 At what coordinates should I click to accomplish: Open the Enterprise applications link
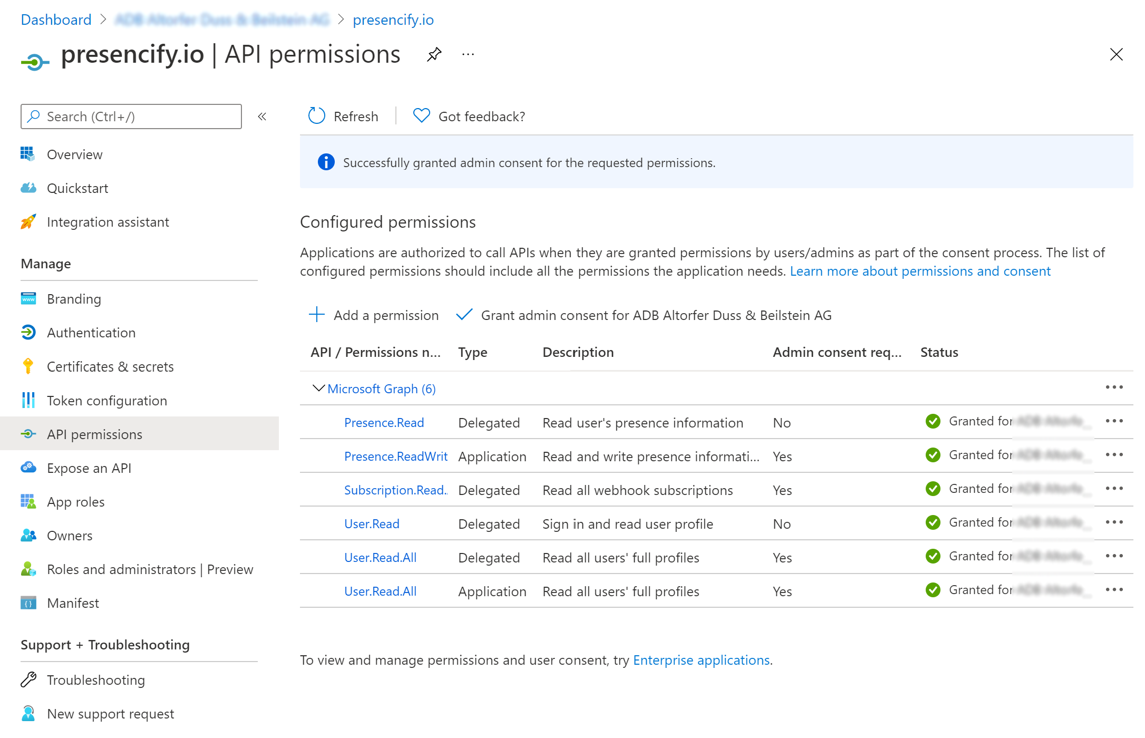pos(701,660)
